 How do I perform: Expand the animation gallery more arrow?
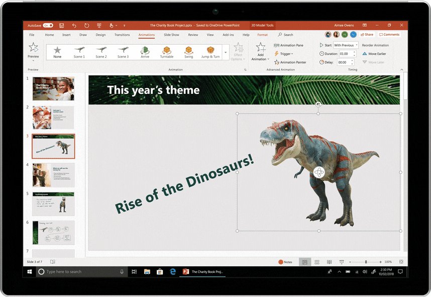pyautogui.click(x=226, y=52)
